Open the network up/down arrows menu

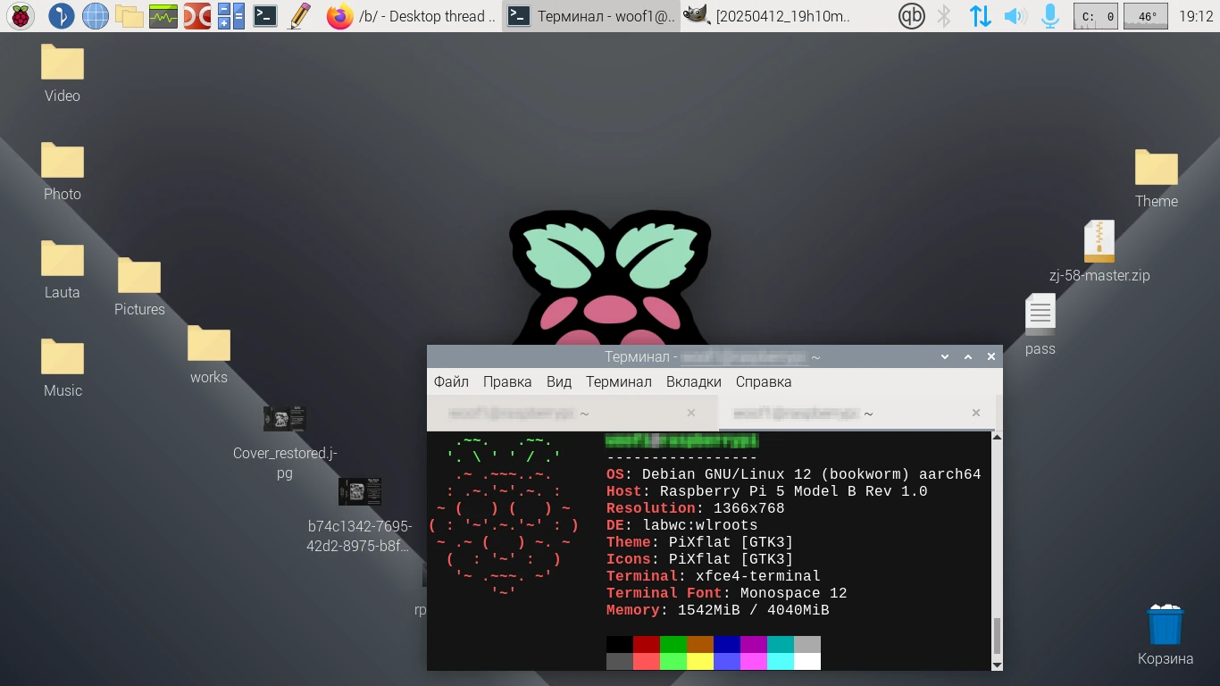(980, 16)
